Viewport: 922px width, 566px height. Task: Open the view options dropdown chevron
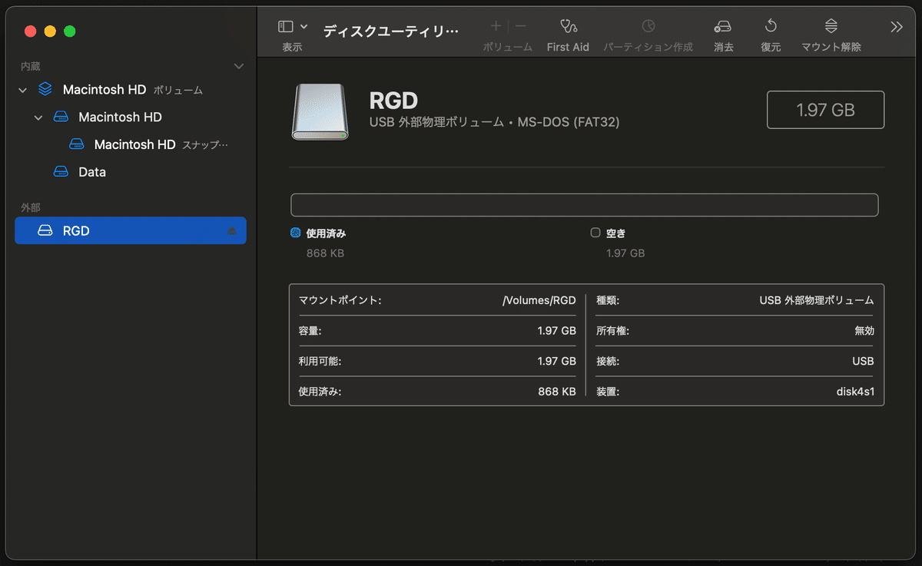(x=304, y=26)
